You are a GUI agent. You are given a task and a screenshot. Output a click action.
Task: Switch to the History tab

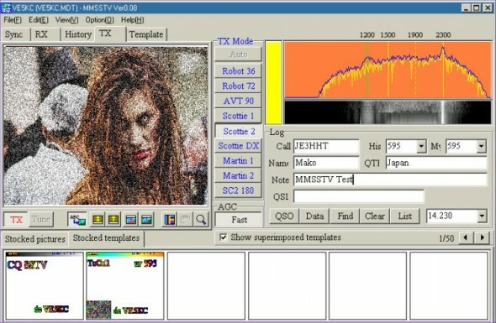[x=78, y=34]
